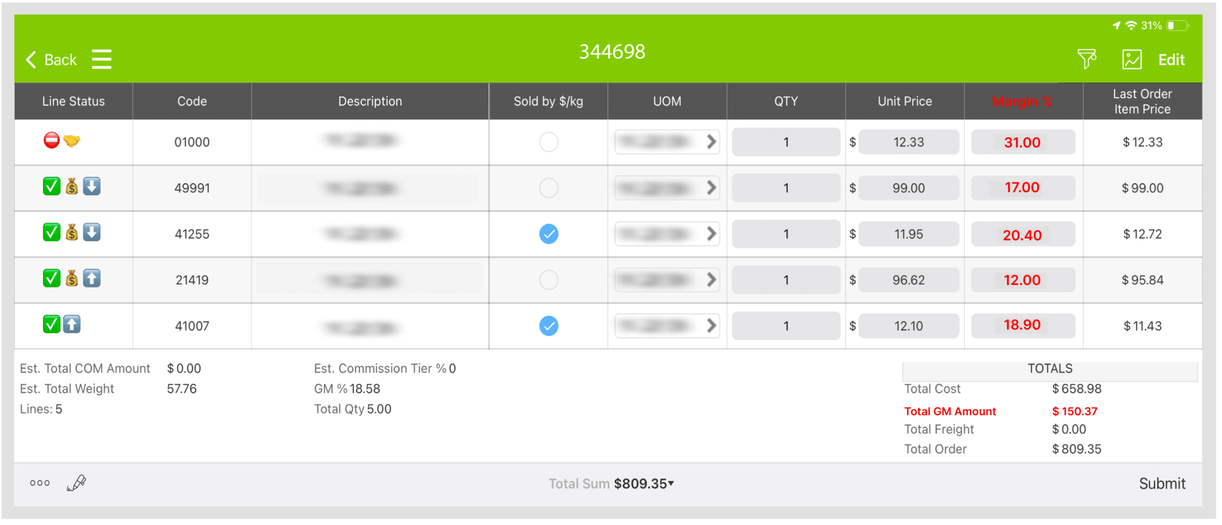Image resolution: width=1222 pixels, height=525 pixels.
Task: Tap the location arrow status icon
Action: point(1117,26)
